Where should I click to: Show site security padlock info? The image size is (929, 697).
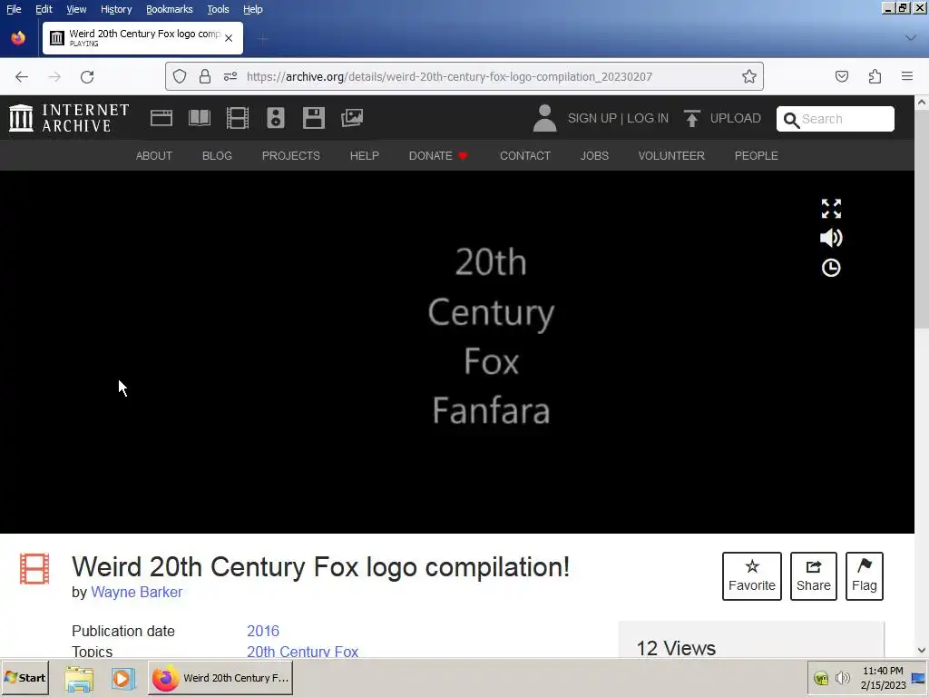coord(205,76)
